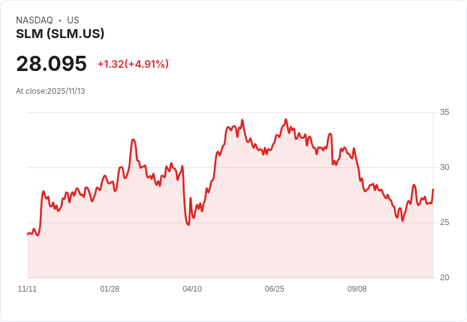The width and height of the screenshot is (467, 322).
Task: Click the 11/11 date axis label
Action: [27, 288]
